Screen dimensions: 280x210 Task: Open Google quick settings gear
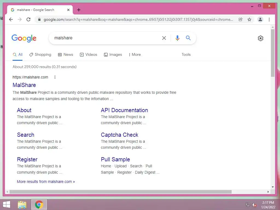coord(261,38)
